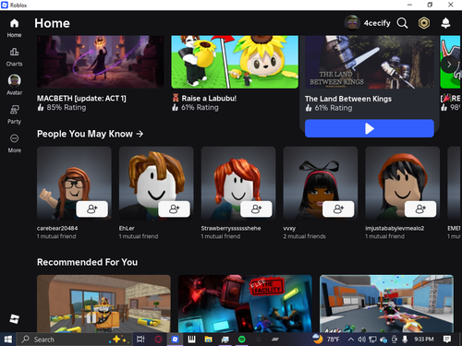Click the EhLer username
462x346 pixels.
click(127, 228)
